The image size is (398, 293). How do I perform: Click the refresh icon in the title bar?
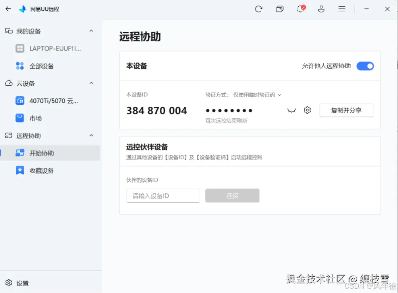(259, 9)
